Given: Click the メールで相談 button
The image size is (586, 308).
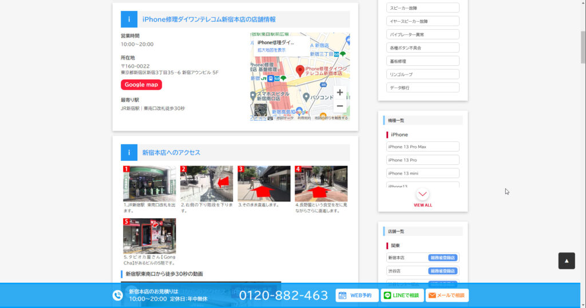Looking at the screenshot, I should 448,295.
